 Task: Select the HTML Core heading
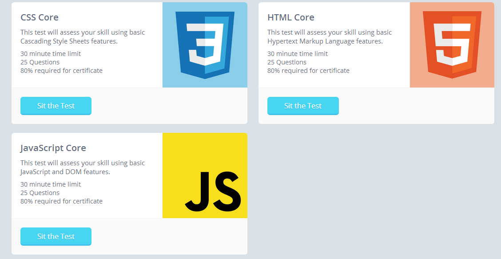291,17
